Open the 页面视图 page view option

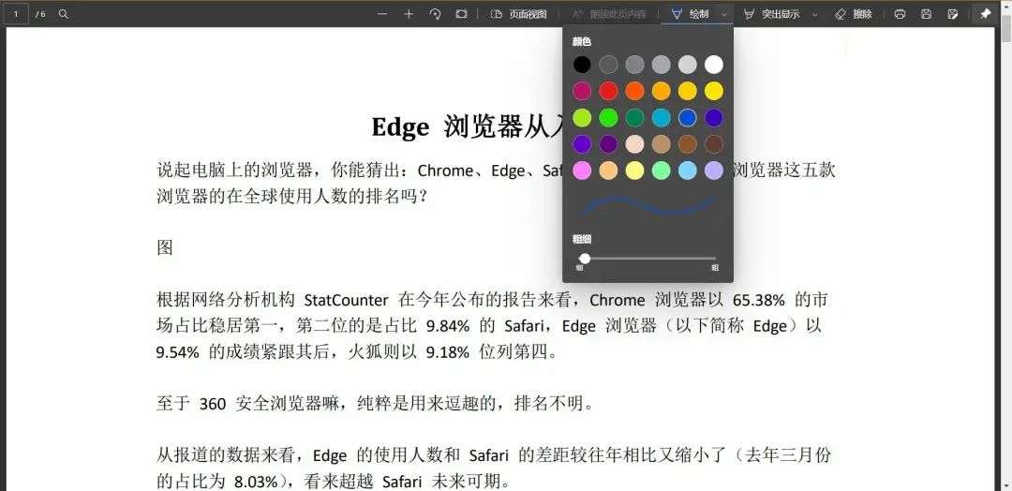coord(518,13)
